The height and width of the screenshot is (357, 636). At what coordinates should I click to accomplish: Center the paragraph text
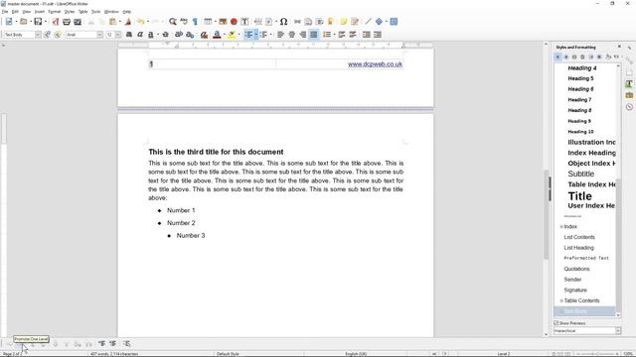pos(291,35)
